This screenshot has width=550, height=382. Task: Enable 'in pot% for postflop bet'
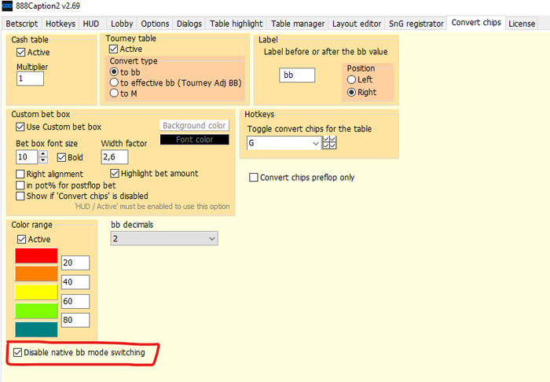(x=20, y=185)
